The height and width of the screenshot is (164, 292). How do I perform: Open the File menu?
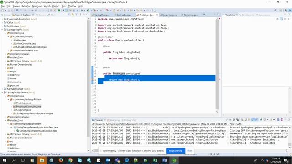click(3, 6)
